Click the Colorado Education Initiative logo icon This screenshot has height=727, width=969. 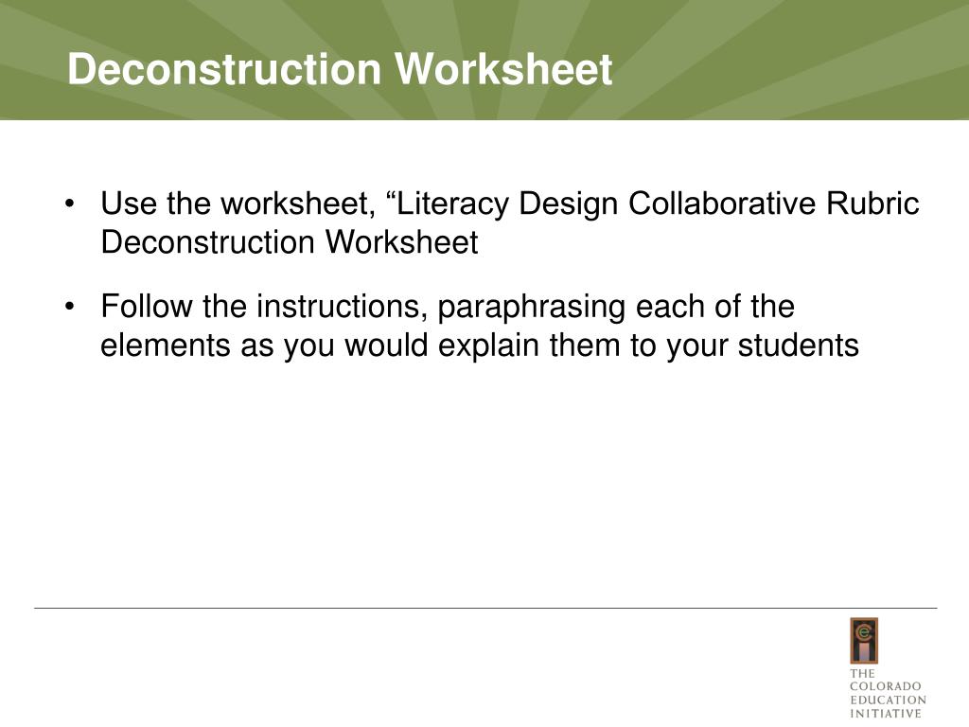tap(864, 641)
